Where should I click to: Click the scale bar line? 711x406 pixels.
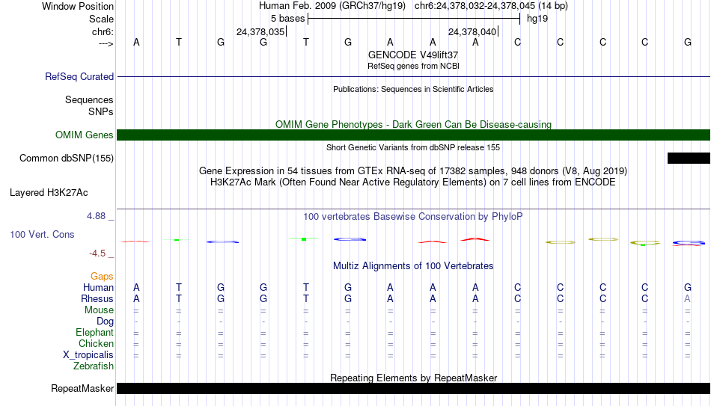pos(414,19)
